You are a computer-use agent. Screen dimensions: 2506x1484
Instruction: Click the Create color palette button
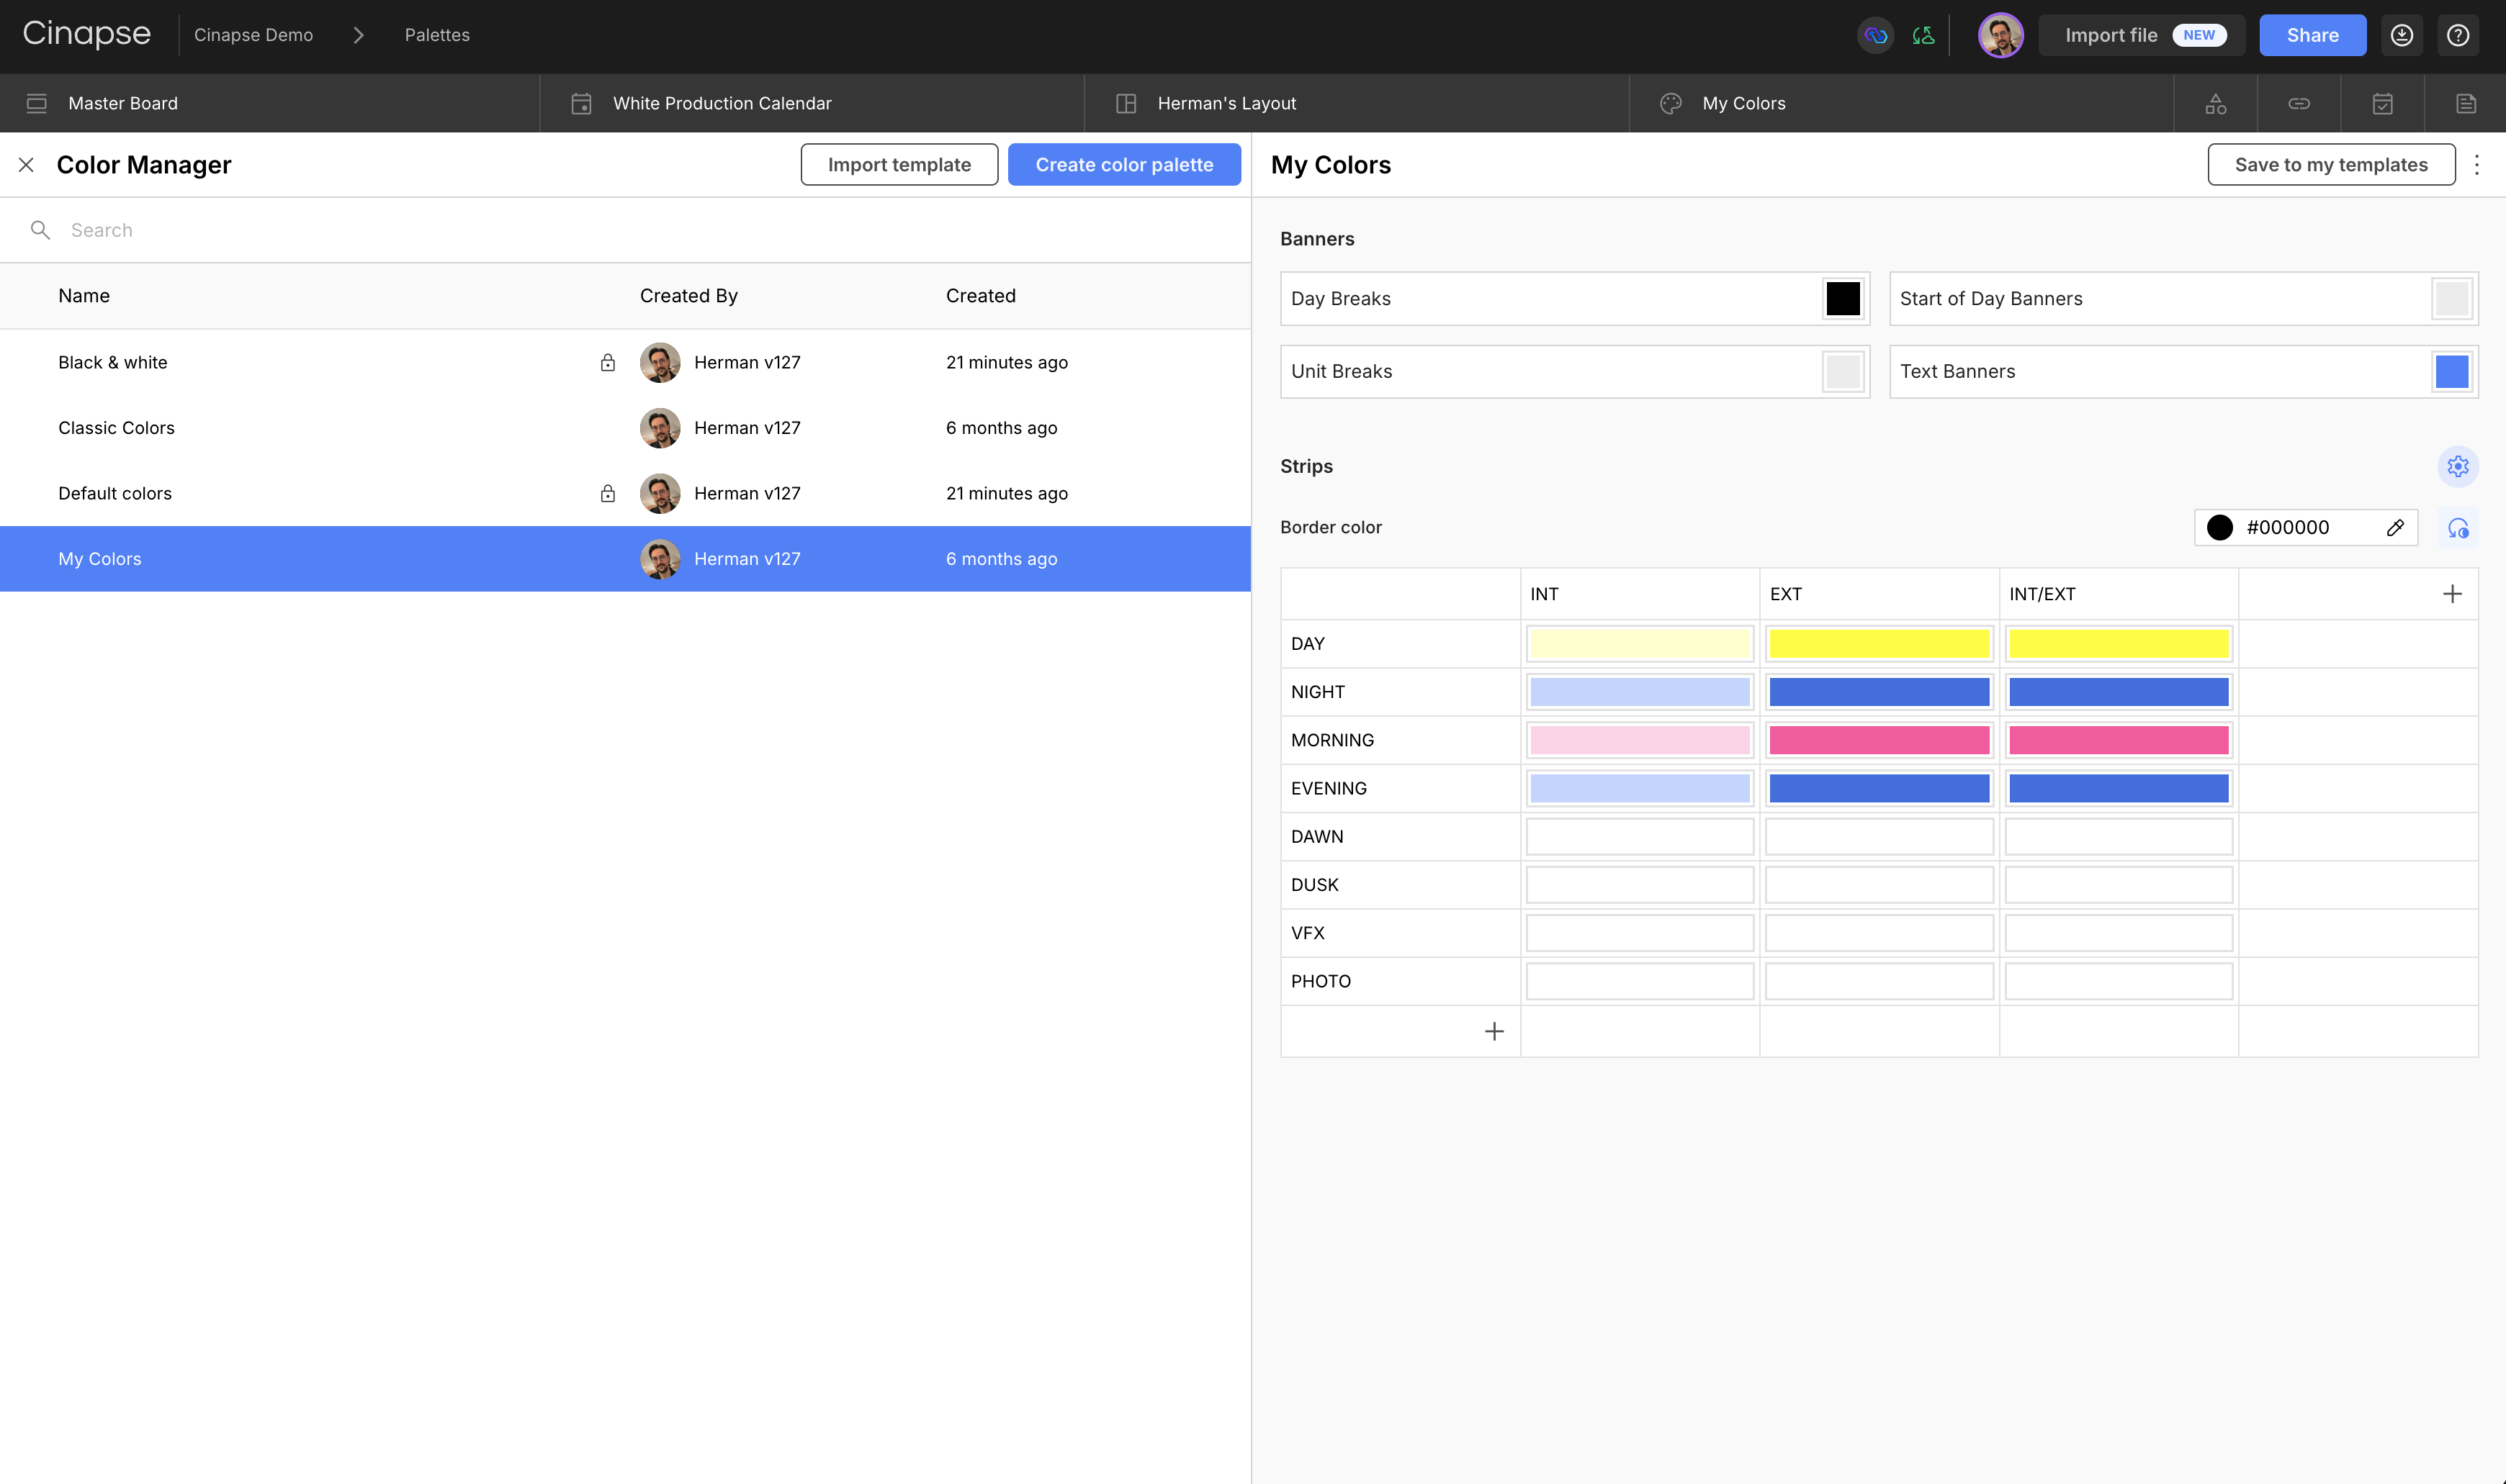pyautogui.click(x=1123, y=165)
